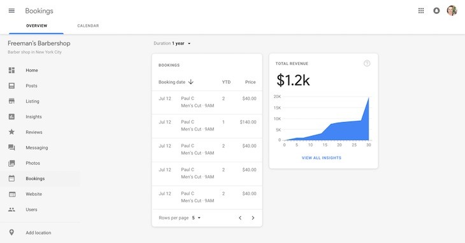Click the View All Insights link
This screenshot has height=243, width=465.
[x=322, y=158]
